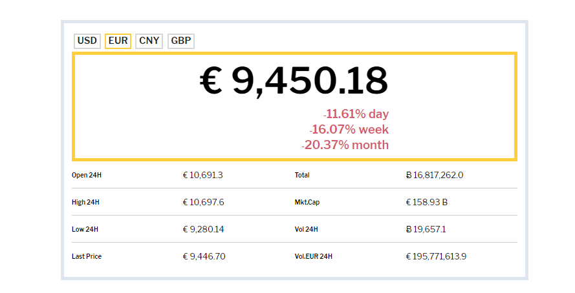Image resolution: width=575 pixels, height=293 pixels.
Task: Select the € 10,697.6 high value
Action: point(204,202)
